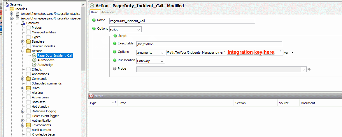Switch to the Advanced tab
The width and height of the screenshot is (342, 137).
pyautogui.click(x=108, y=12)
